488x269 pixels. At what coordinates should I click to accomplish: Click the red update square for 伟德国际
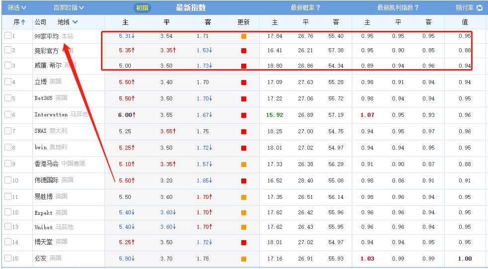tap(244, 180)
